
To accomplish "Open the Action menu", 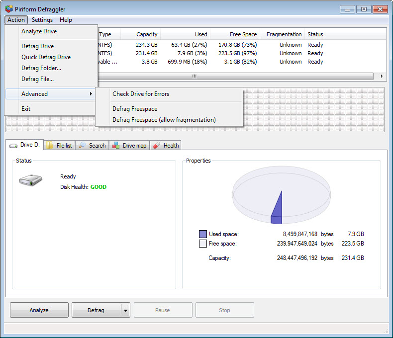I will point(16,20).
